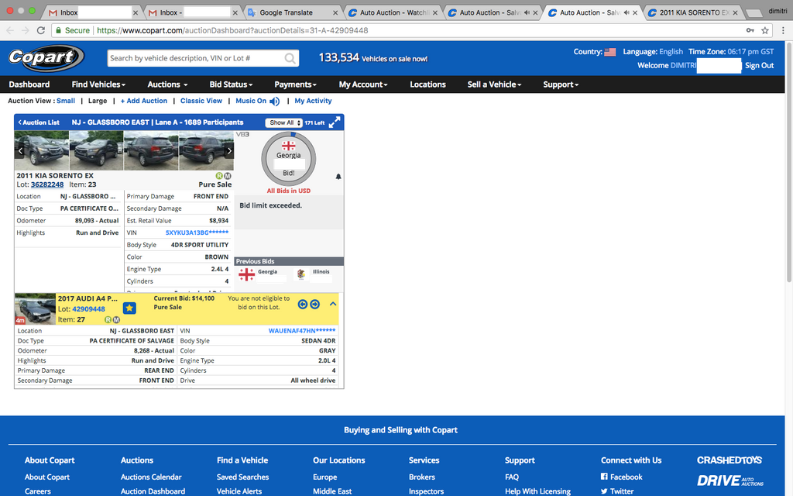Screen dimensions: 793x496
Task: Reload the page with refresh icon
Action: (41, 30)
